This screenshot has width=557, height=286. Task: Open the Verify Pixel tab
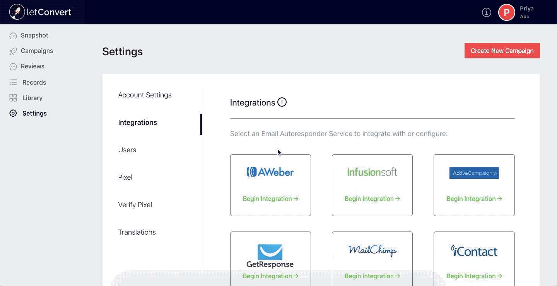pos(135,205)
